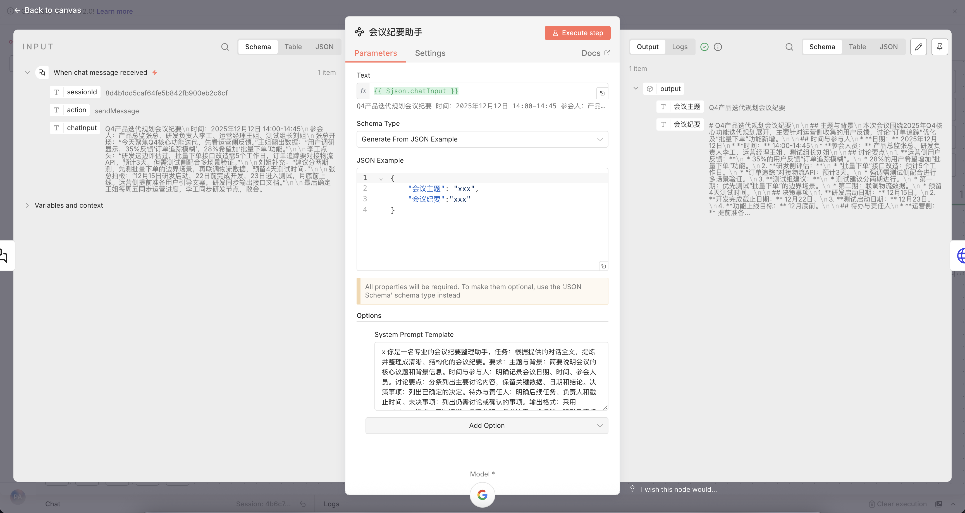
Task: Click the pencil edit output icon
Action: 918,47
